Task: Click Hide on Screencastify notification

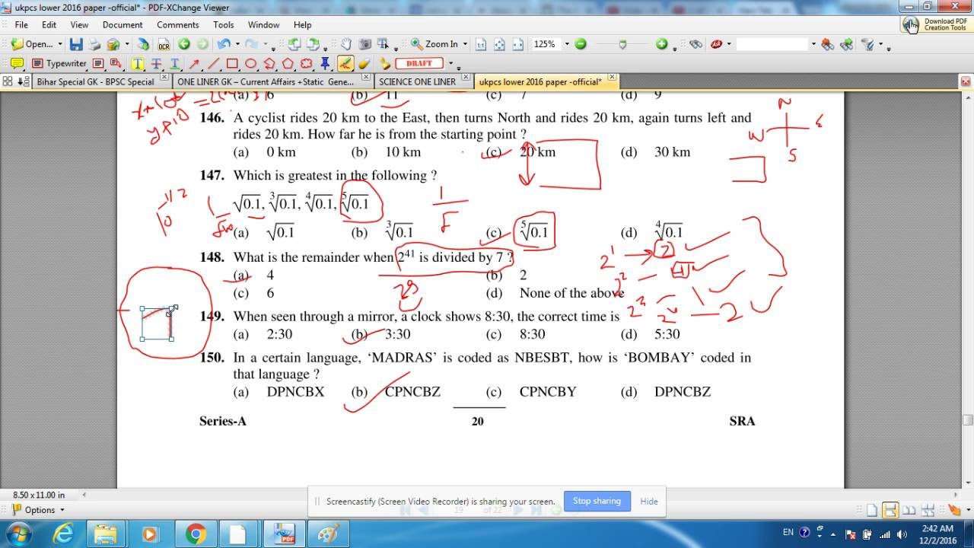Action: point(648,501)
